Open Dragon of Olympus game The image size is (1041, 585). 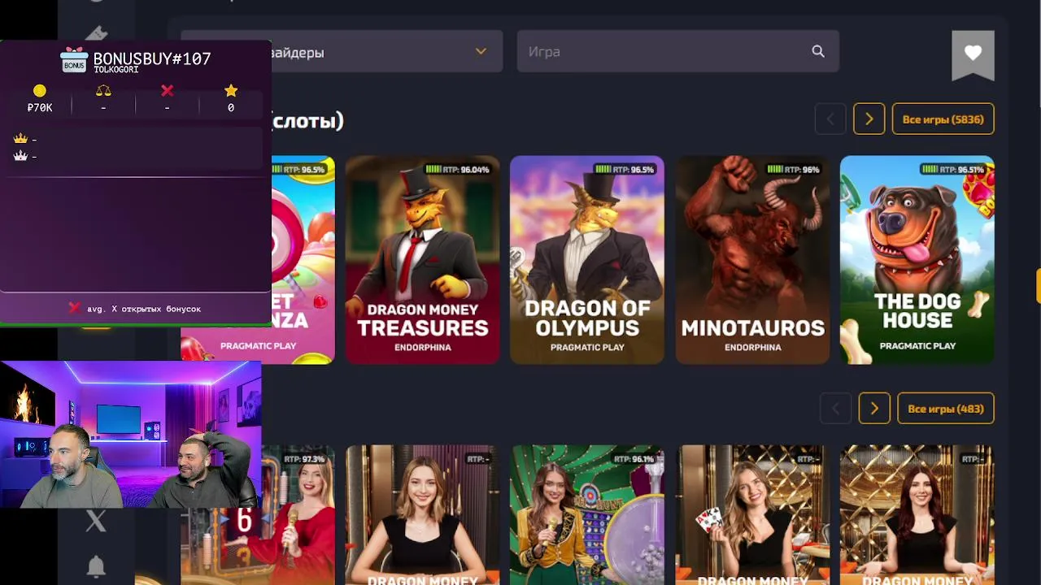(x=587, y=260)
